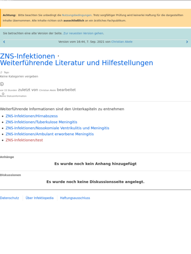The width and height of the screenshot is (191, 254).
Task: Open the Über Infektiopedia footer link
Action: pyautogui.click(x=40, y=198)
